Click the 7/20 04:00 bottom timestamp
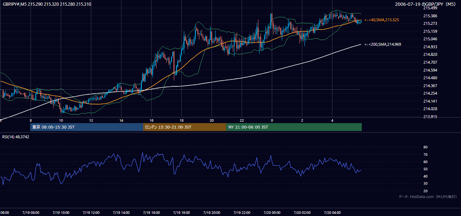The height and width of the screenshot is (216, 461). pos(332,212)
